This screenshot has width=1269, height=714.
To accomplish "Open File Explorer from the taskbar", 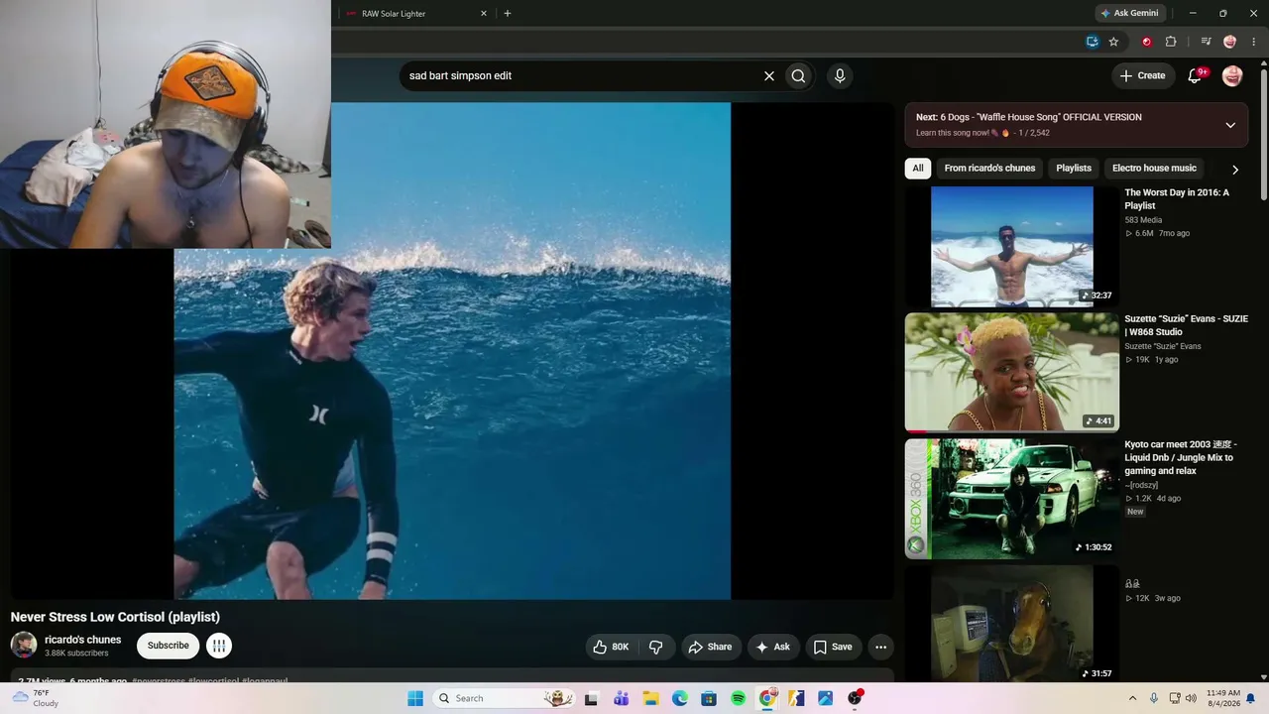I will pyautogui.click(x=650, y=698).
